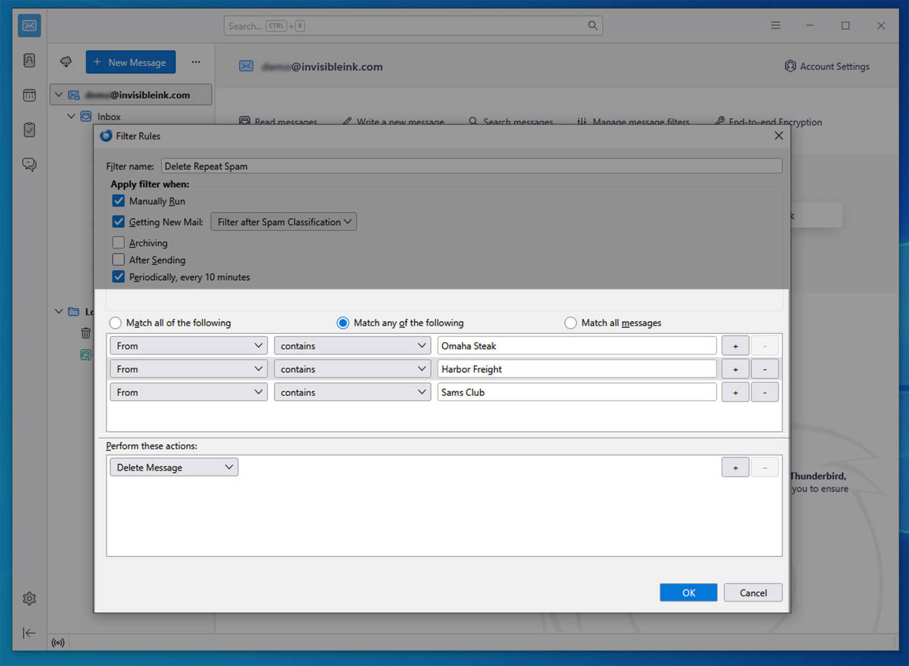
Task: Remove the Harbor Freight condition row
Action: click(x=765, y=369)
